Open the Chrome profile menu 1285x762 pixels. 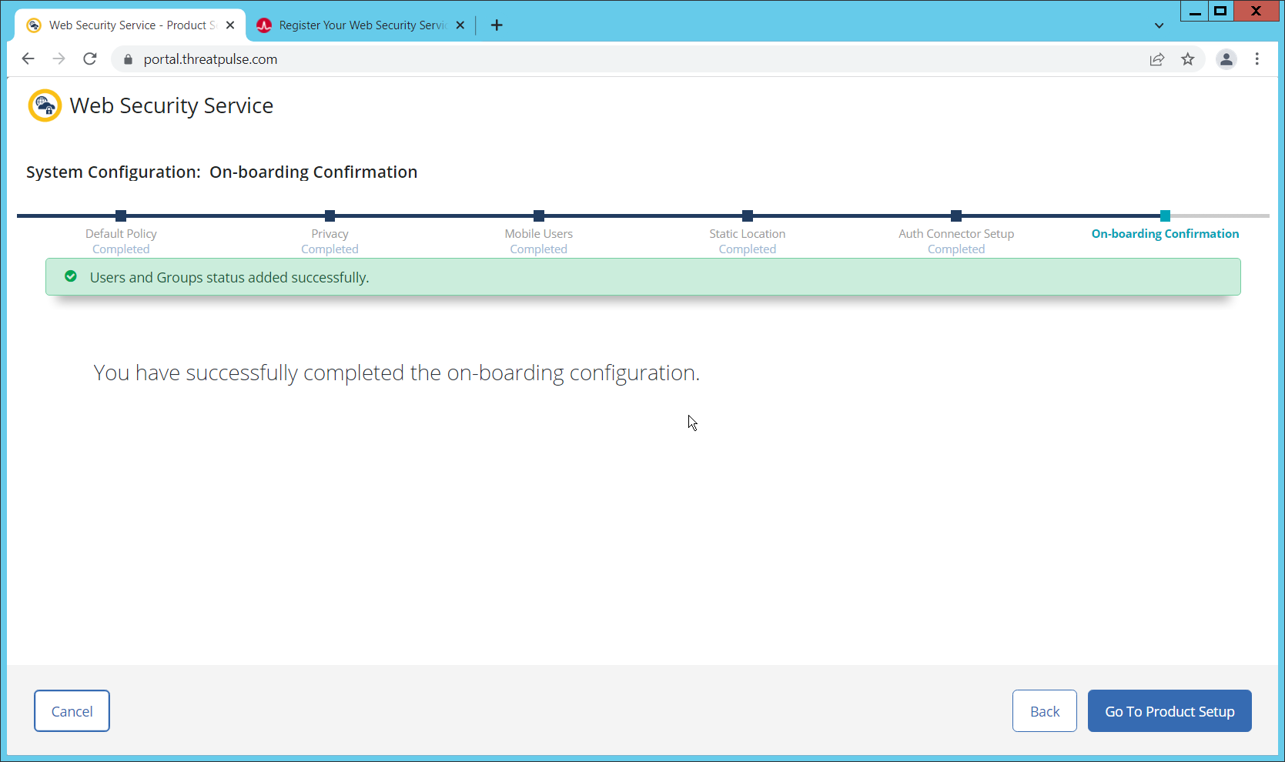coord(1226,59)
